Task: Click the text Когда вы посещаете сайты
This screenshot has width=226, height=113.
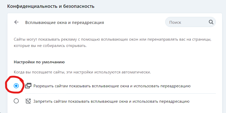Action: click(82, 72)
